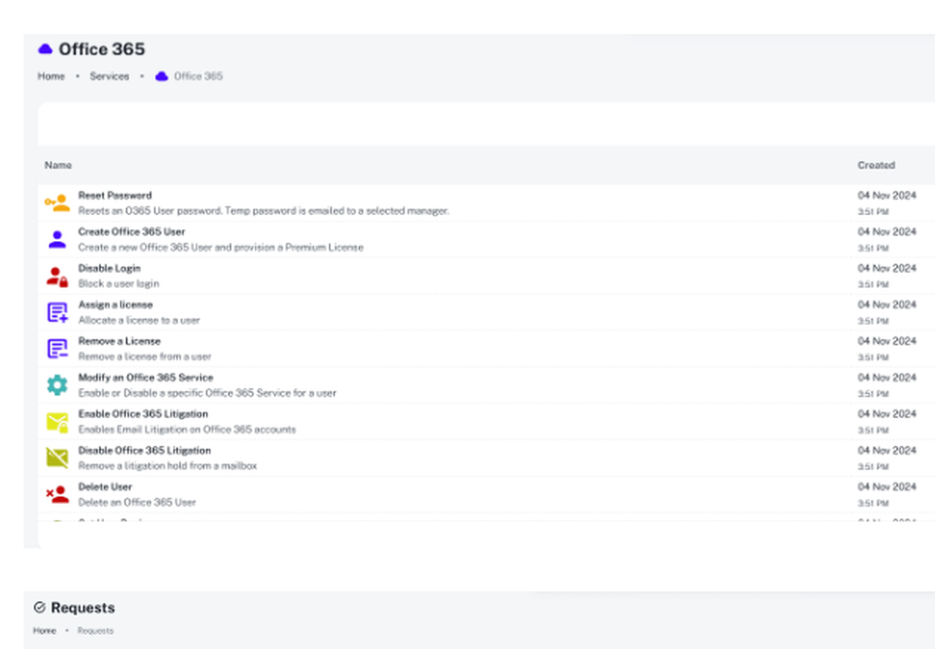Open Disable Office 365 Litigation service
The image size is (935, 649).
coord(144,451)
